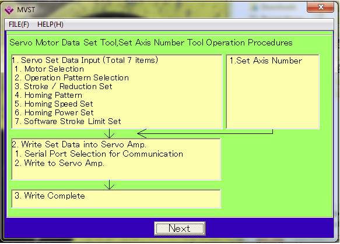Click Homing Speed Set line
Image resolution: width=340 pixels, height=244 pixels.
tap(54, 104)
